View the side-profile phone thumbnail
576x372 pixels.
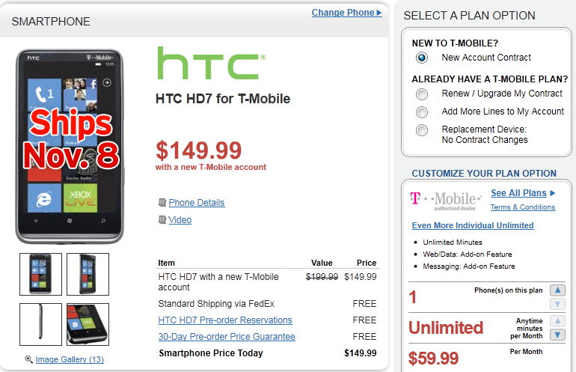point(40,324)
